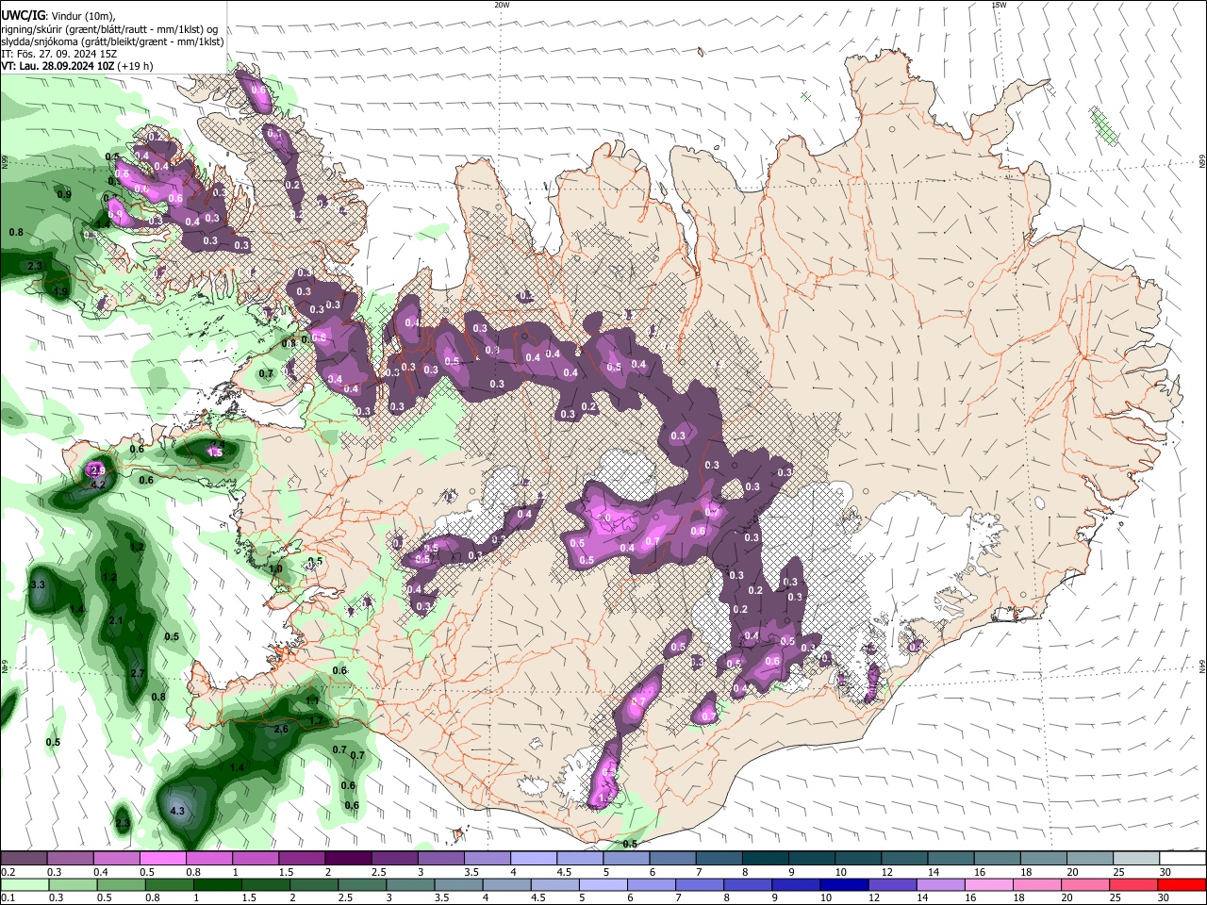Click the white swatch above the 30 label
The height and width of the screenshot is (905, 1207).
pos(1182,858)
